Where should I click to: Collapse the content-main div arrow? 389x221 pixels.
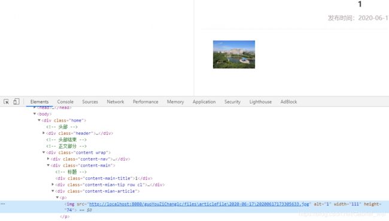click(48, 165)
